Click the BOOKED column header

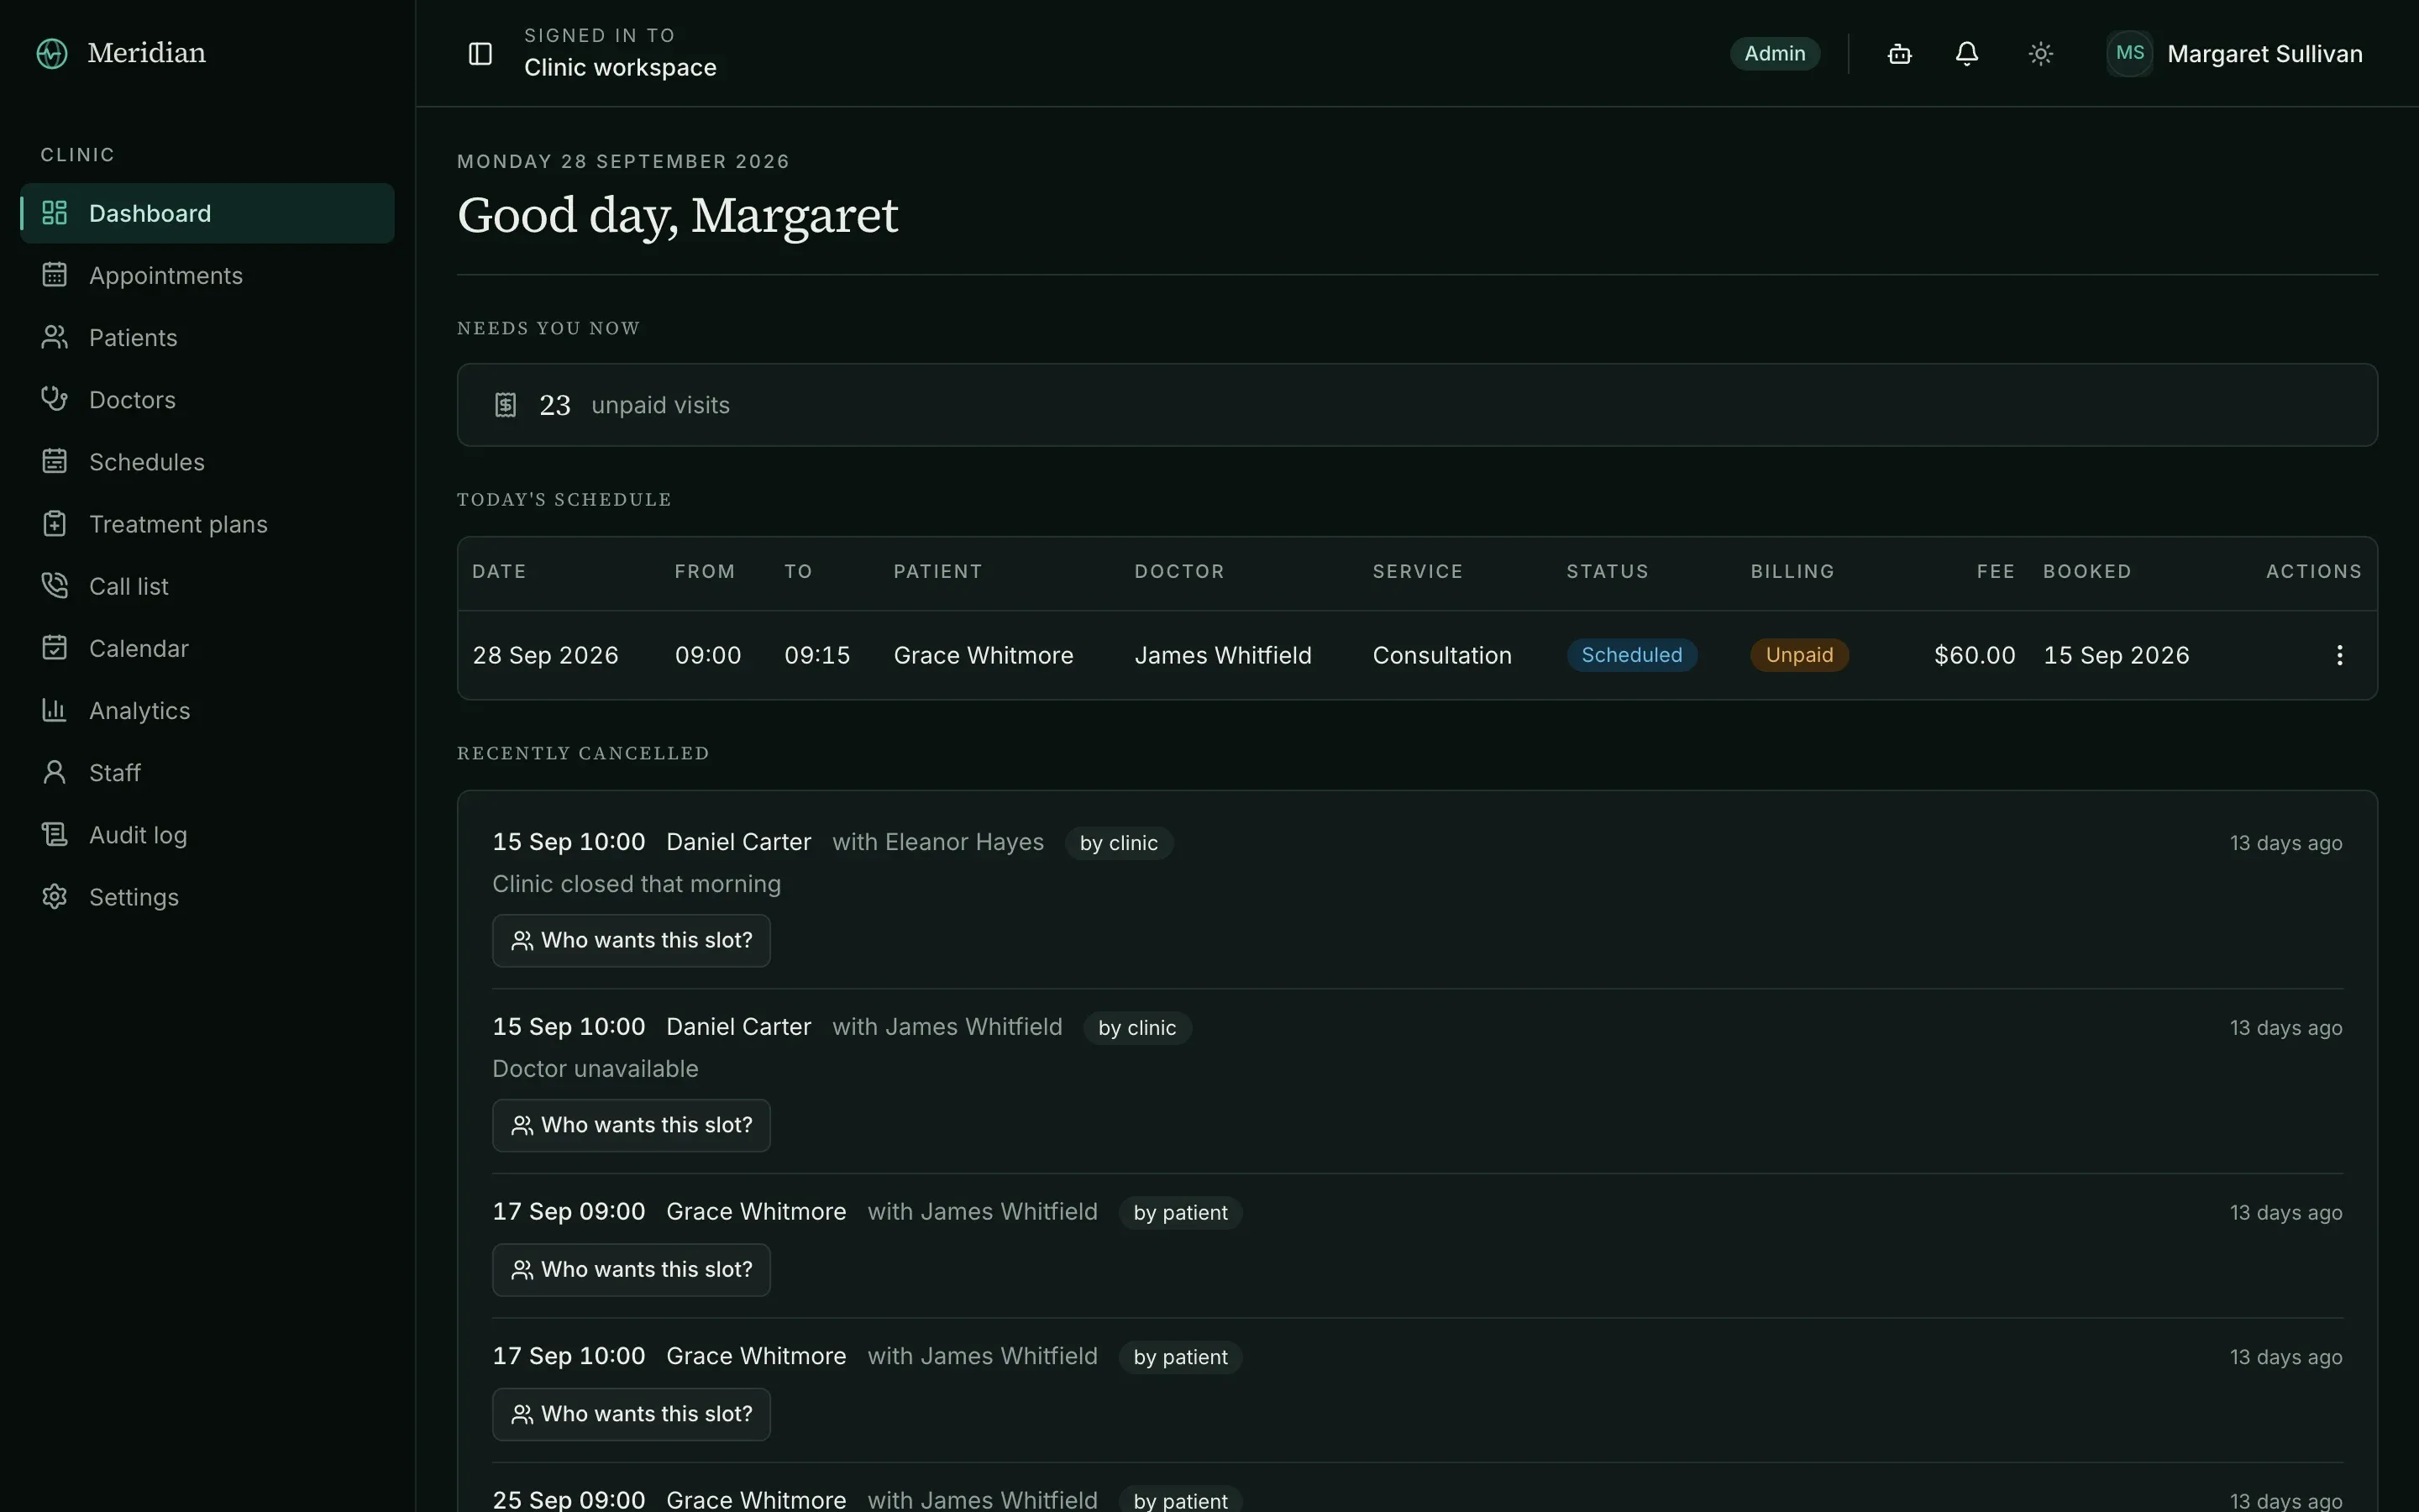coord(2087,571)
